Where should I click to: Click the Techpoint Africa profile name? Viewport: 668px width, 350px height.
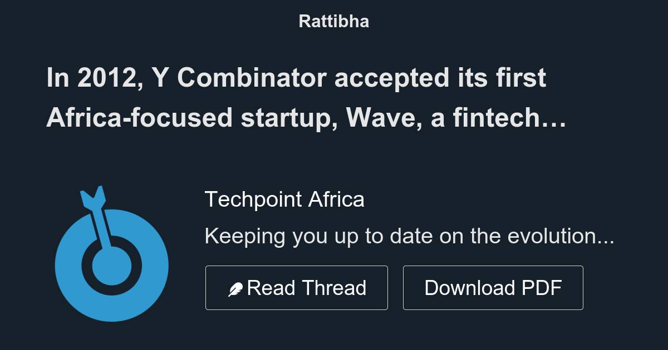[285, 199]
